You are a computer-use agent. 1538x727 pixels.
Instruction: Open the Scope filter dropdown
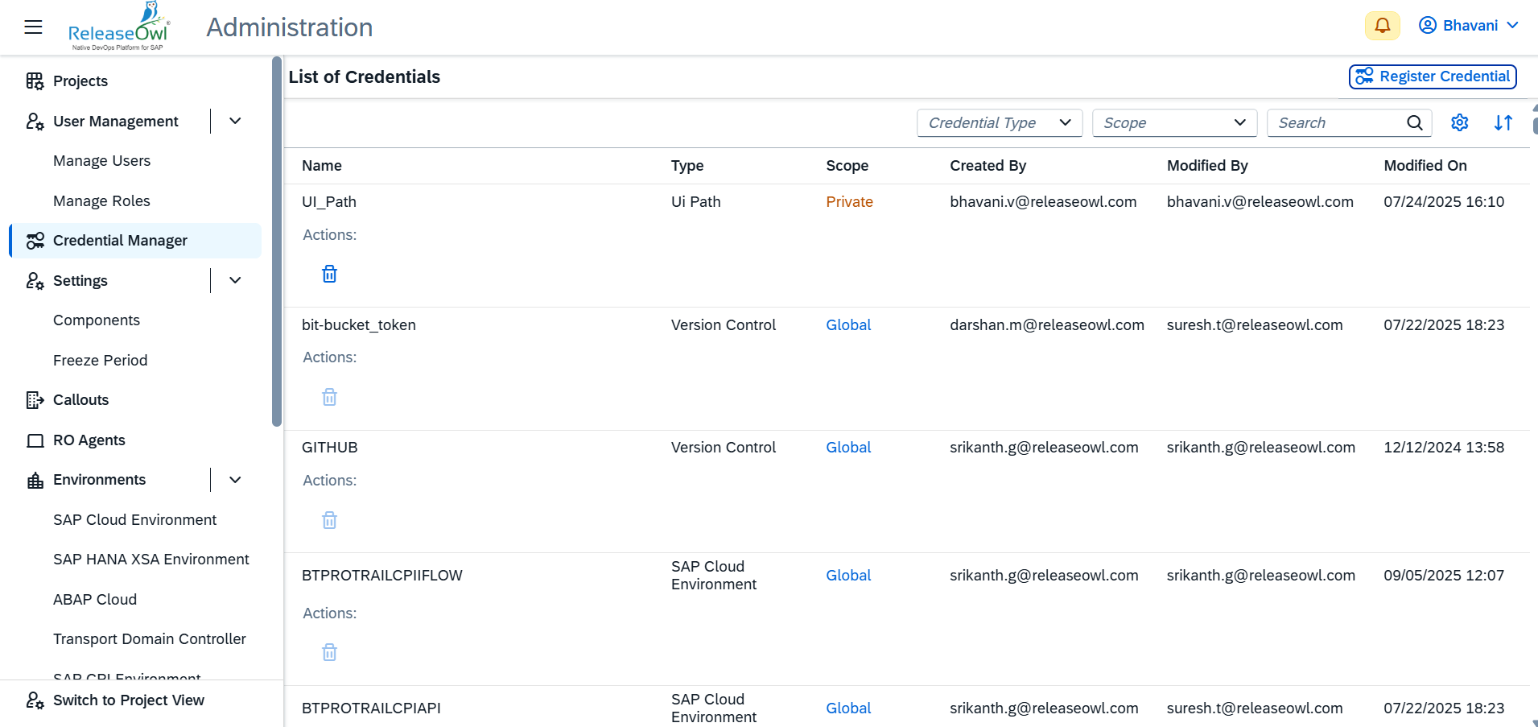pyautogui.click(x=1174, y=123)
